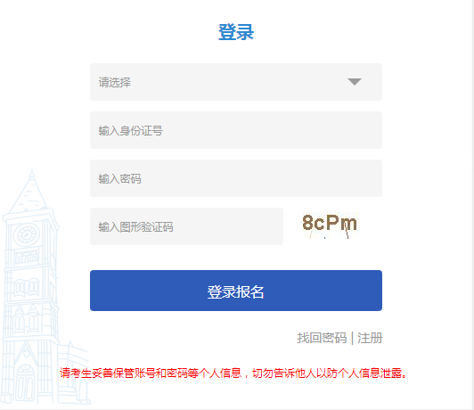
Task: Refresh the 8cPm captcha image
Action: click(330, 225)
